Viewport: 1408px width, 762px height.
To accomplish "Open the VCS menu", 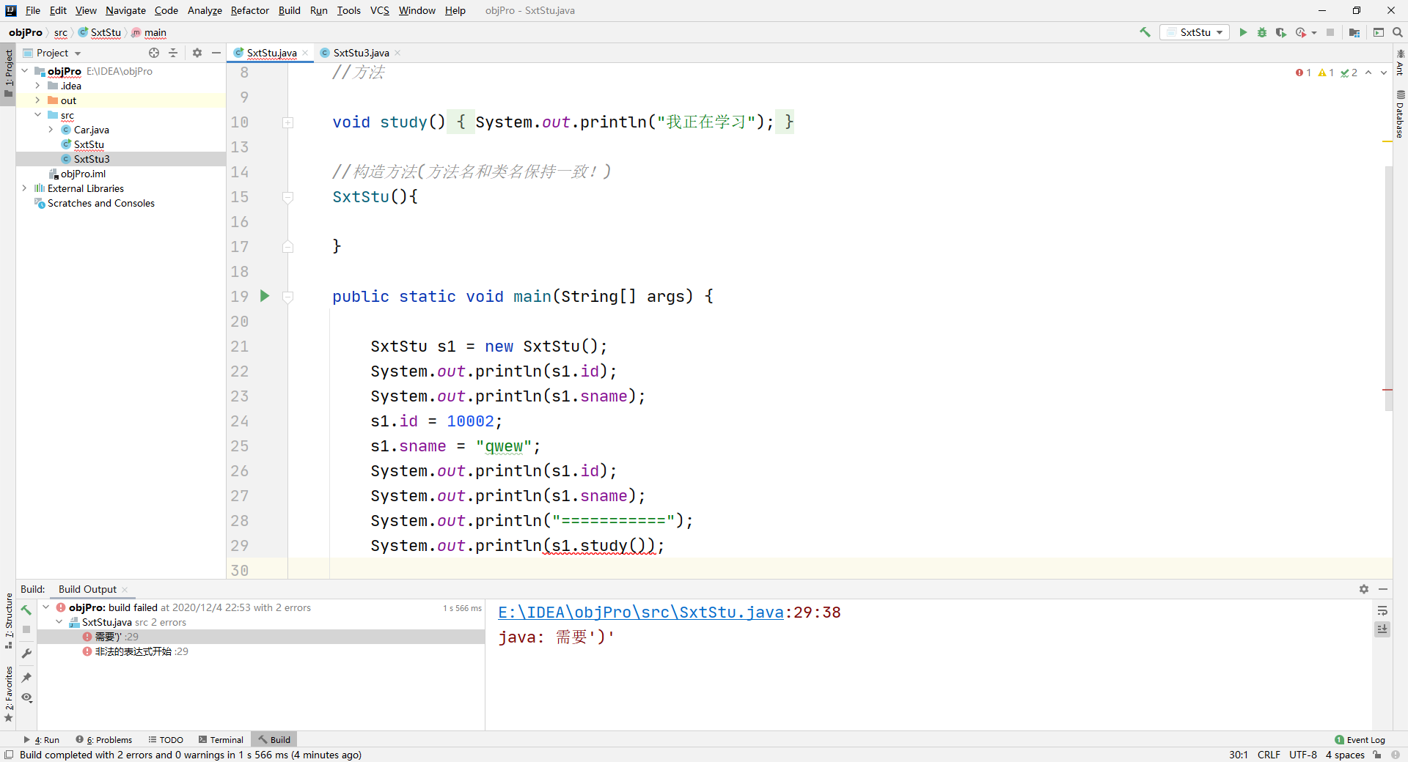I will (379, 10).
